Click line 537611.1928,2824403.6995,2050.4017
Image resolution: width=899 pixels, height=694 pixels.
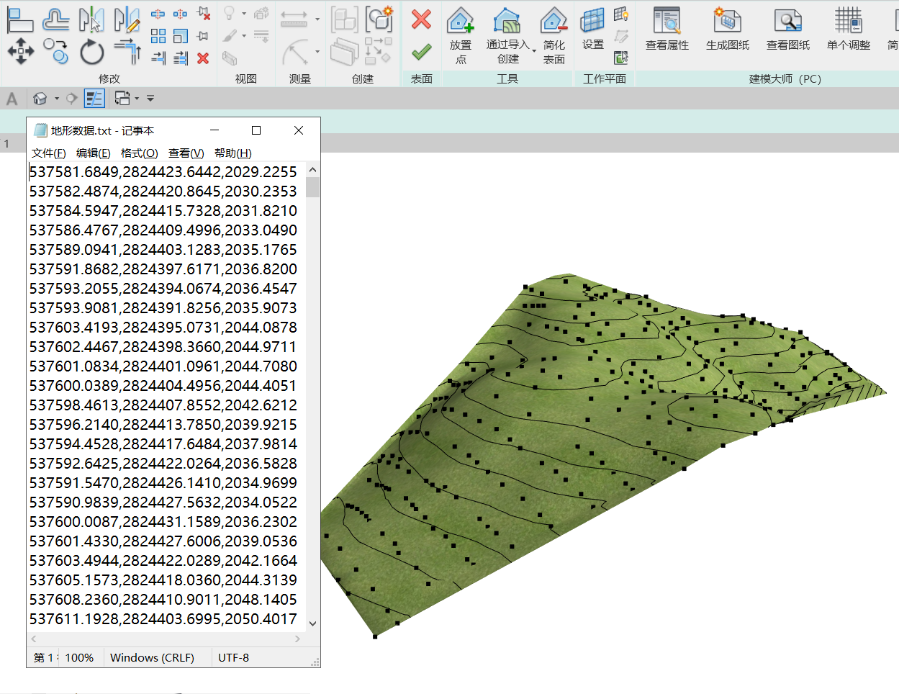point(163,619)
